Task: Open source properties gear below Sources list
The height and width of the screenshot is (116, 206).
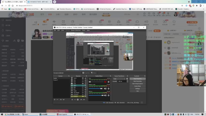Action: 78,100
